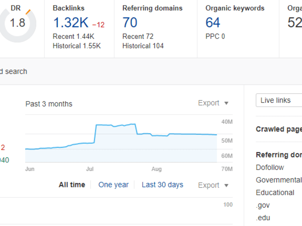The height and width of the screenshot is (226, 302).
Task: Click the Recent 1.44K backlinks value
Action: tap(74, 36)
